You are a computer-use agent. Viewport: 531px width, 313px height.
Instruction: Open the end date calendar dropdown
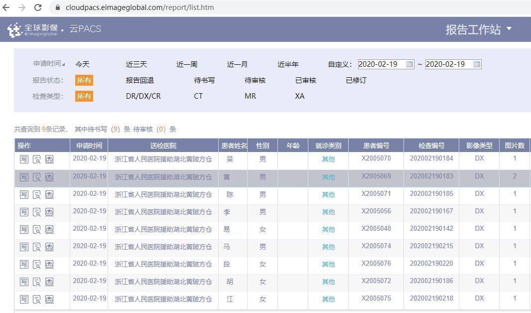click(476, 64)
